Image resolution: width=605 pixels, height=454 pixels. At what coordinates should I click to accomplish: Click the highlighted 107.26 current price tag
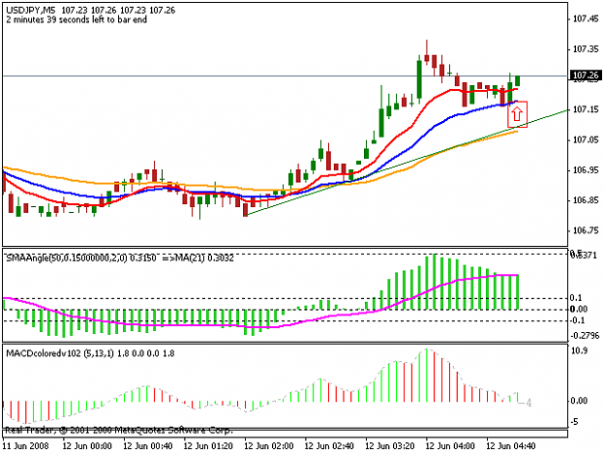[586, 76]
